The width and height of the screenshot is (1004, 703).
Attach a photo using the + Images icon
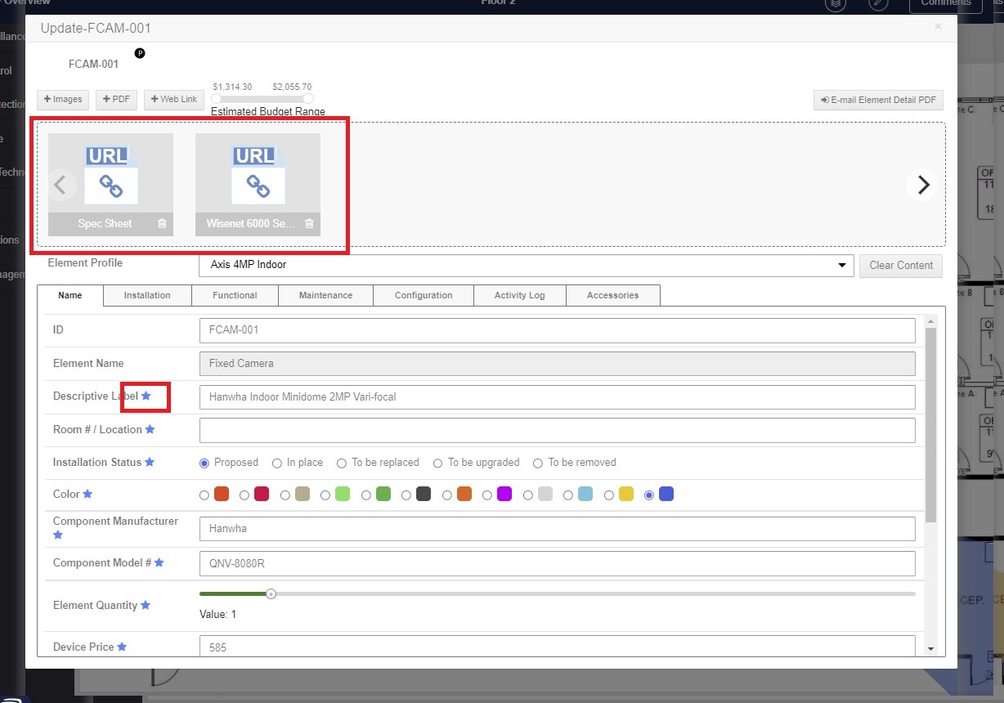pos(62,99)
